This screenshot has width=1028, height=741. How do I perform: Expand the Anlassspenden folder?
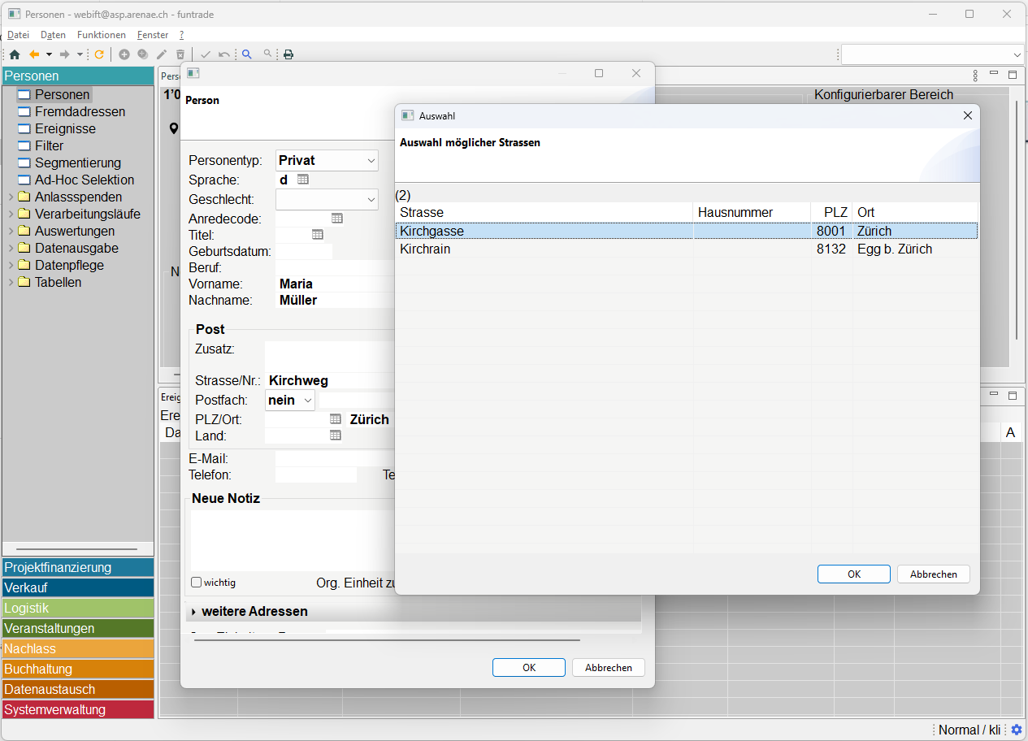tap(11, 197)
